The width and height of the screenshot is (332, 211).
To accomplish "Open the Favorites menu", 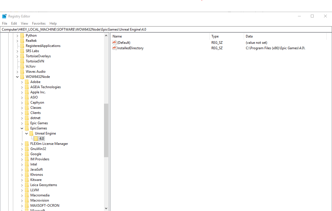I will pyautogui.click(x=39, y=23).
